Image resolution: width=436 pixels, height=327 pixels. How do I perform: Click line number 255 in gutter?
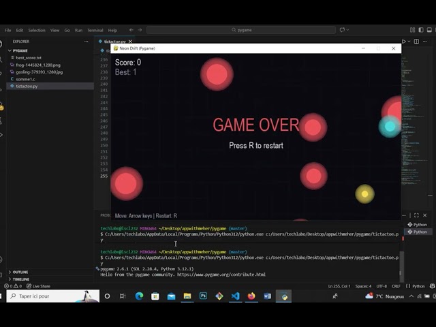[104, 176]
